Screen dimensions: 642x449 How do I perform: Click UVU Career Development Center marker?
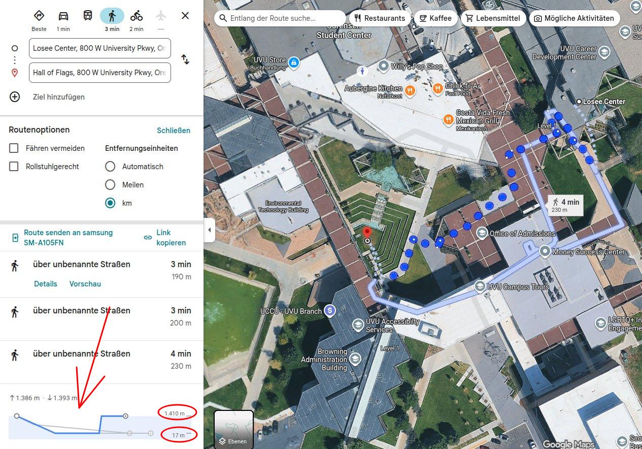pyautogui.click(x=604, y=52)
